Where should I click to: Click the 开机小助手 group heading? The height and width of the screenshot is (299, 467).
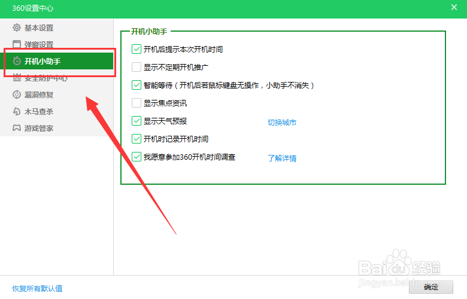point(149,31)
